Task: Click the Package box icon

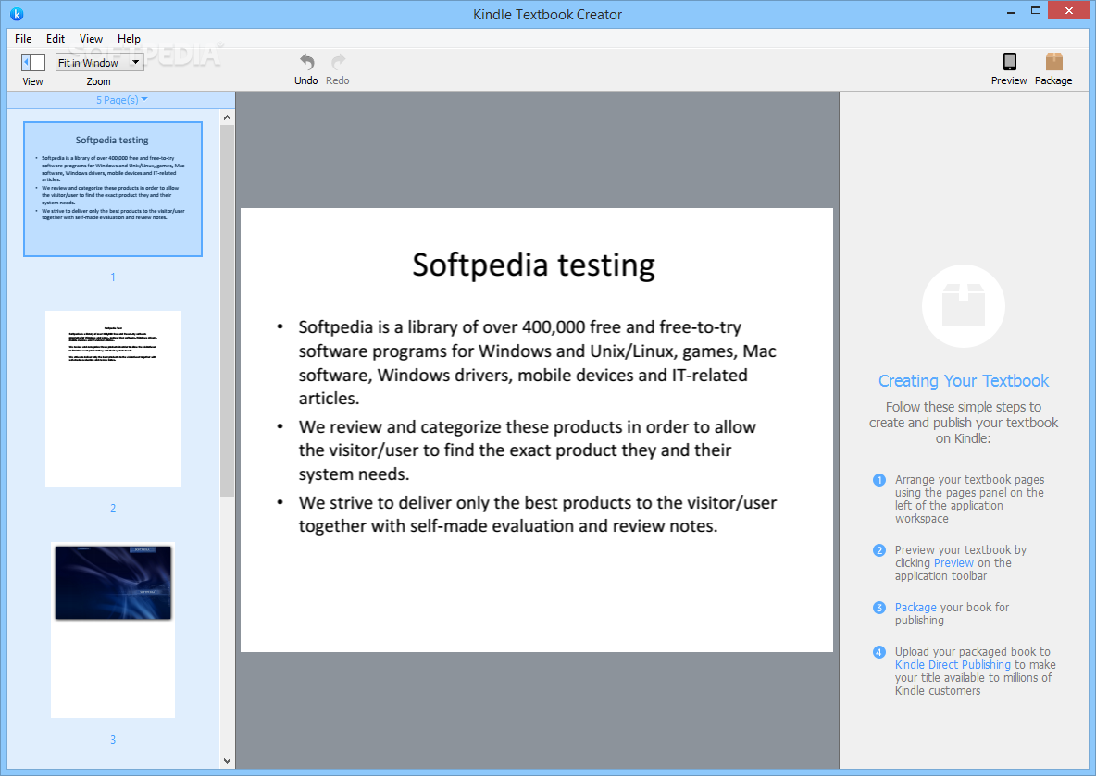Action: tap(1054, 61)
